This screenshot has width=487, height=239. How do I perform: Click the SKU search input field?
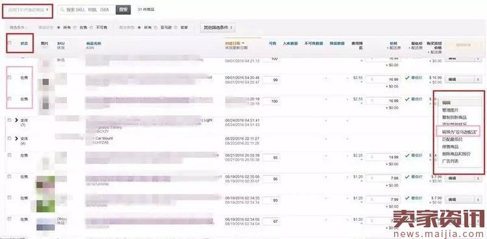(86, 10)
